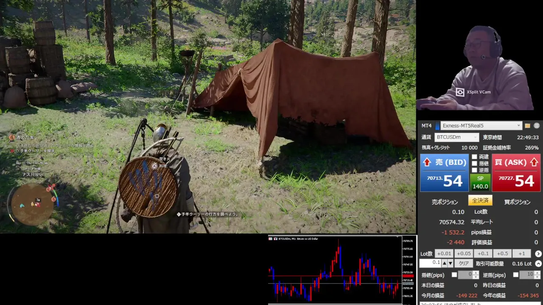Click the 消えた友 quest title
This screenshot has height=305, width=543.
[x=25, y=138]
